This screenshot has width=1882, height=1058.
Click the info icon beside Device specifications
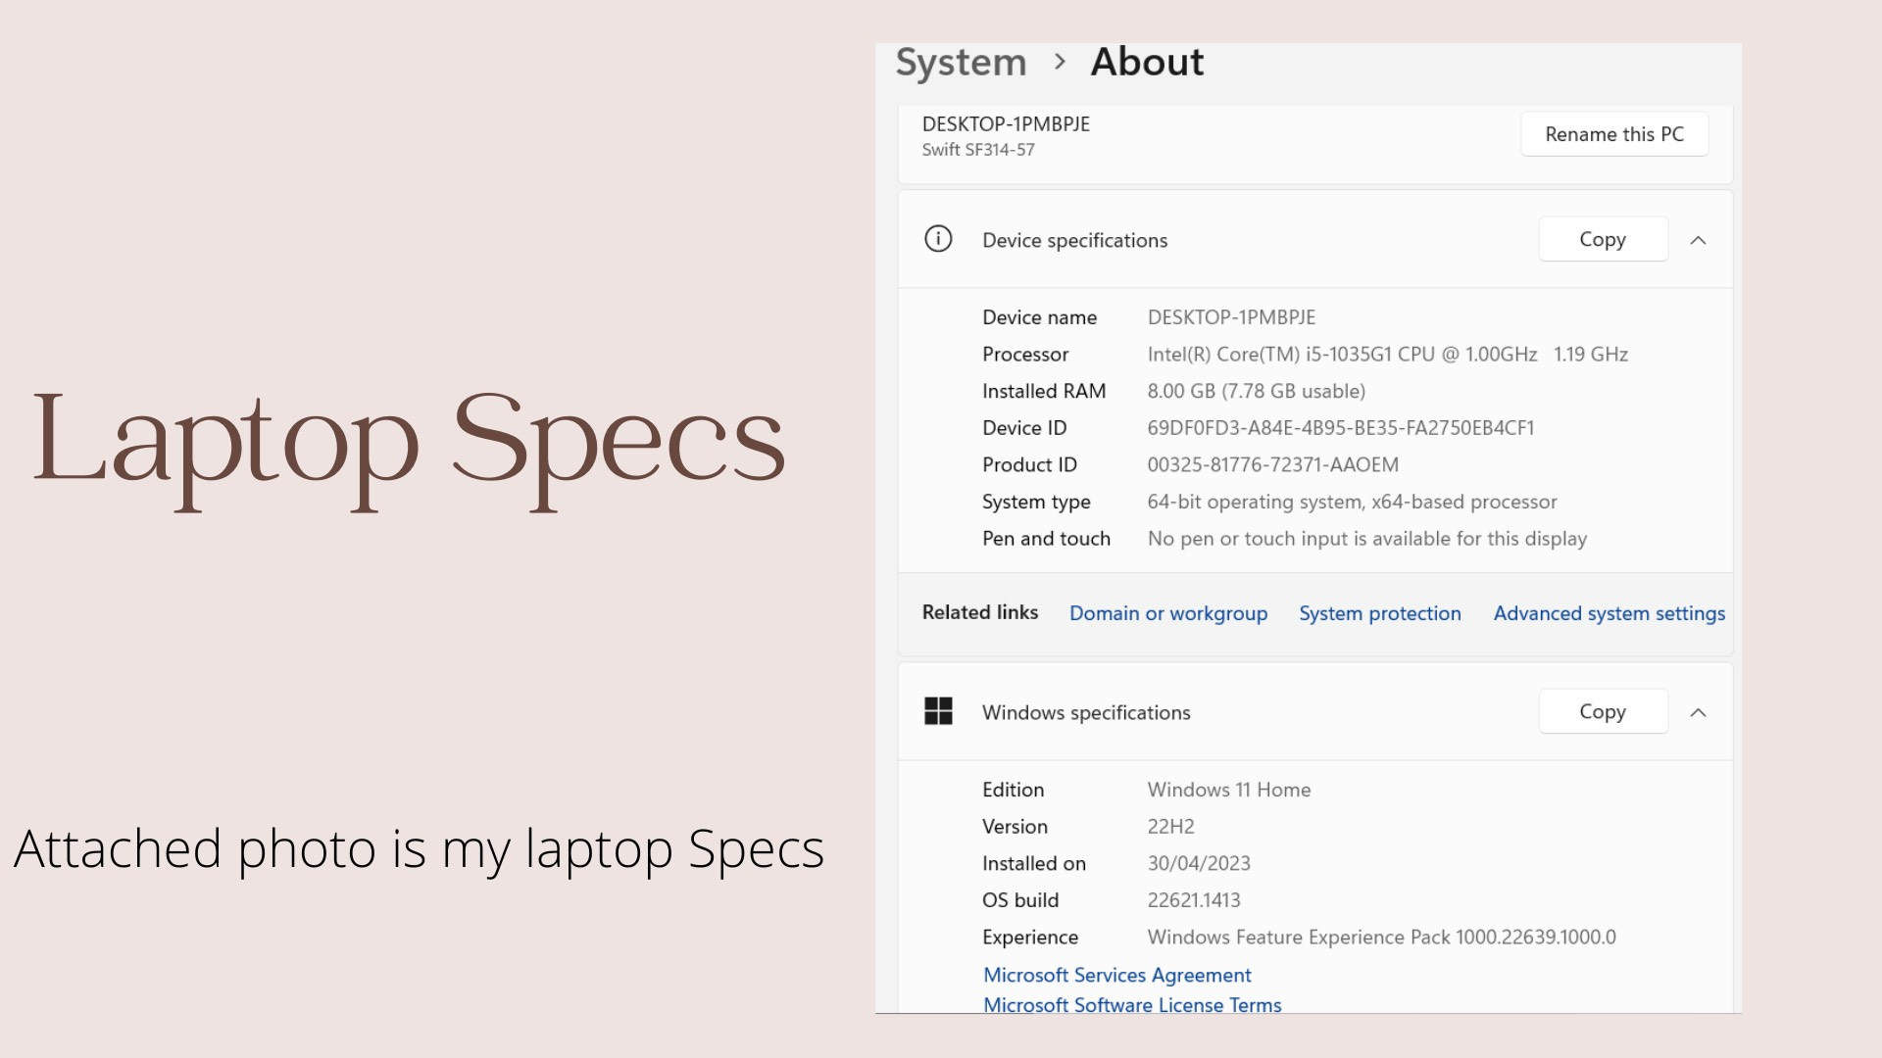(938, 239)
